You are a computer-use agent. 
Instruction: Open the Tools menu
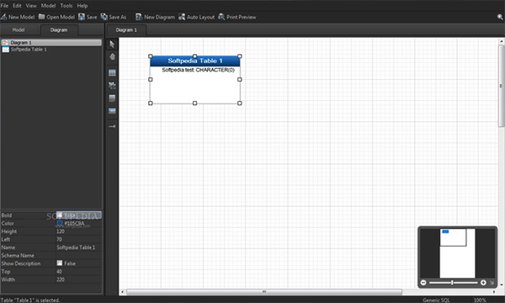coord(66,6)
